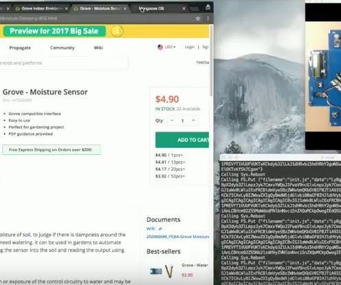Increase quantity with plus button
341x285 pixels.
[x=193, y=120]
